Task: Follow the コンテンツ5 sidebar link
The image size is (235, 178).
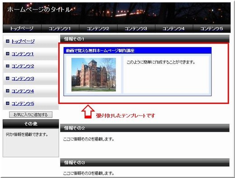Action: click(23, 103)
